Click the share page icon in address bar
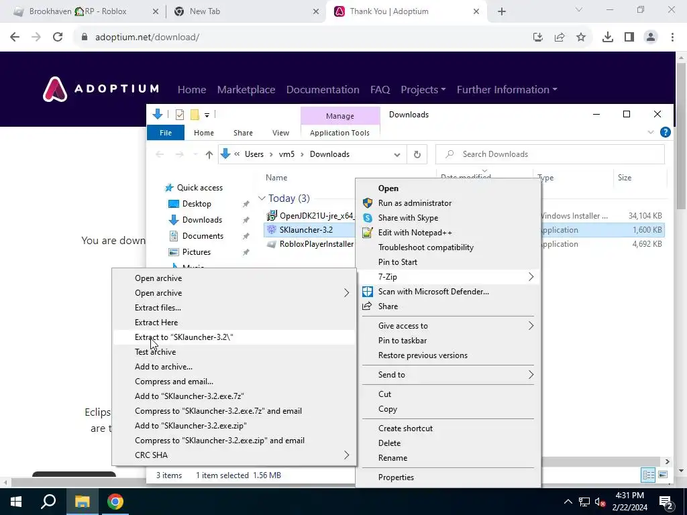 [560, 38]
